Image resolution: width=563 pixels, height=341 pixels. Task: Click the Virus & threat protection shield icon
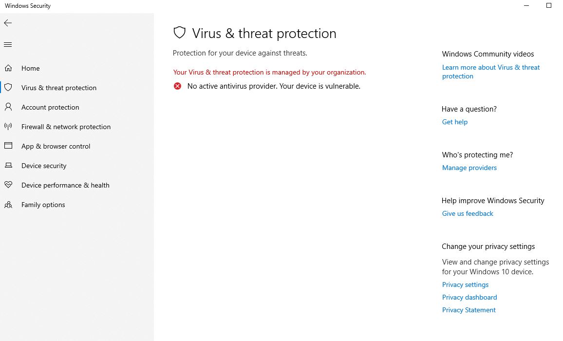[8, 88]
